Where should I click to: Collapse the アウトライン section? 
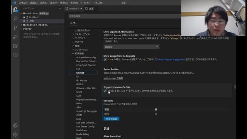pos(21,29)
